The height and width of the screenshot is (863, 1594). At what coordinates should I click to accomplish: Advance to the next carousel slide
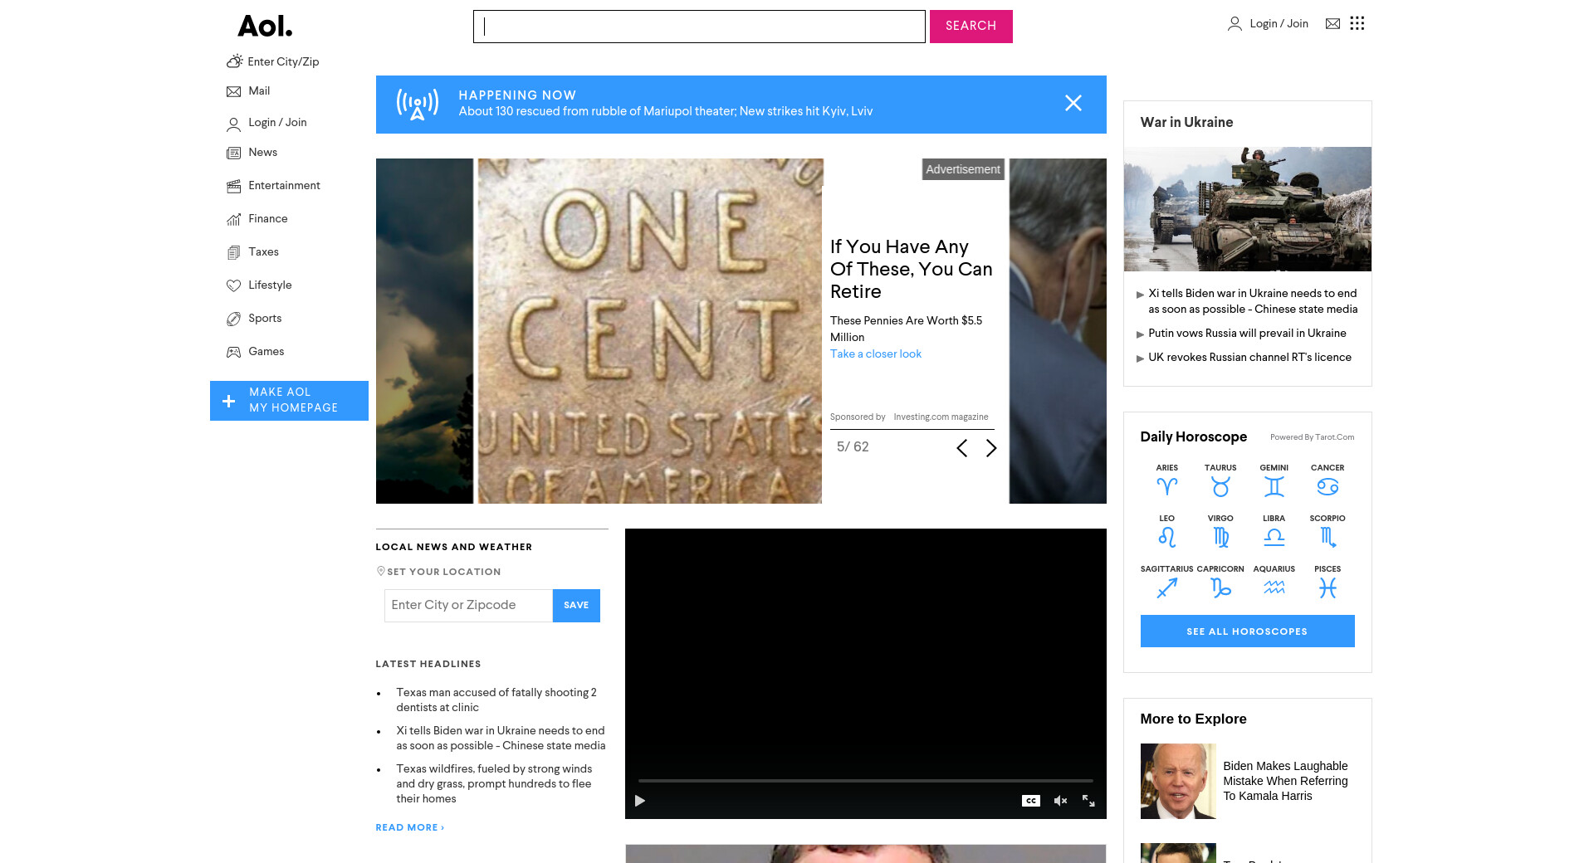(x=991, y=448)
